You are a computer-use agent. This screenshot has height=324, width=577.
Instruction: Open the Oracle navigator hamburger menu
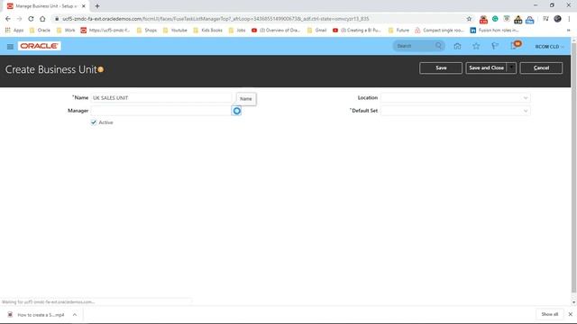pyautogui.click(x=10, y=46)
